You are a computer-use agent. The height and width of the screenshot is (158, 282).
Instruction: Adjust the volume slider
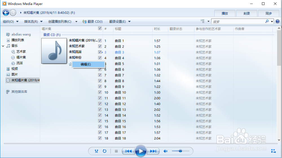(x=180, y=151)
